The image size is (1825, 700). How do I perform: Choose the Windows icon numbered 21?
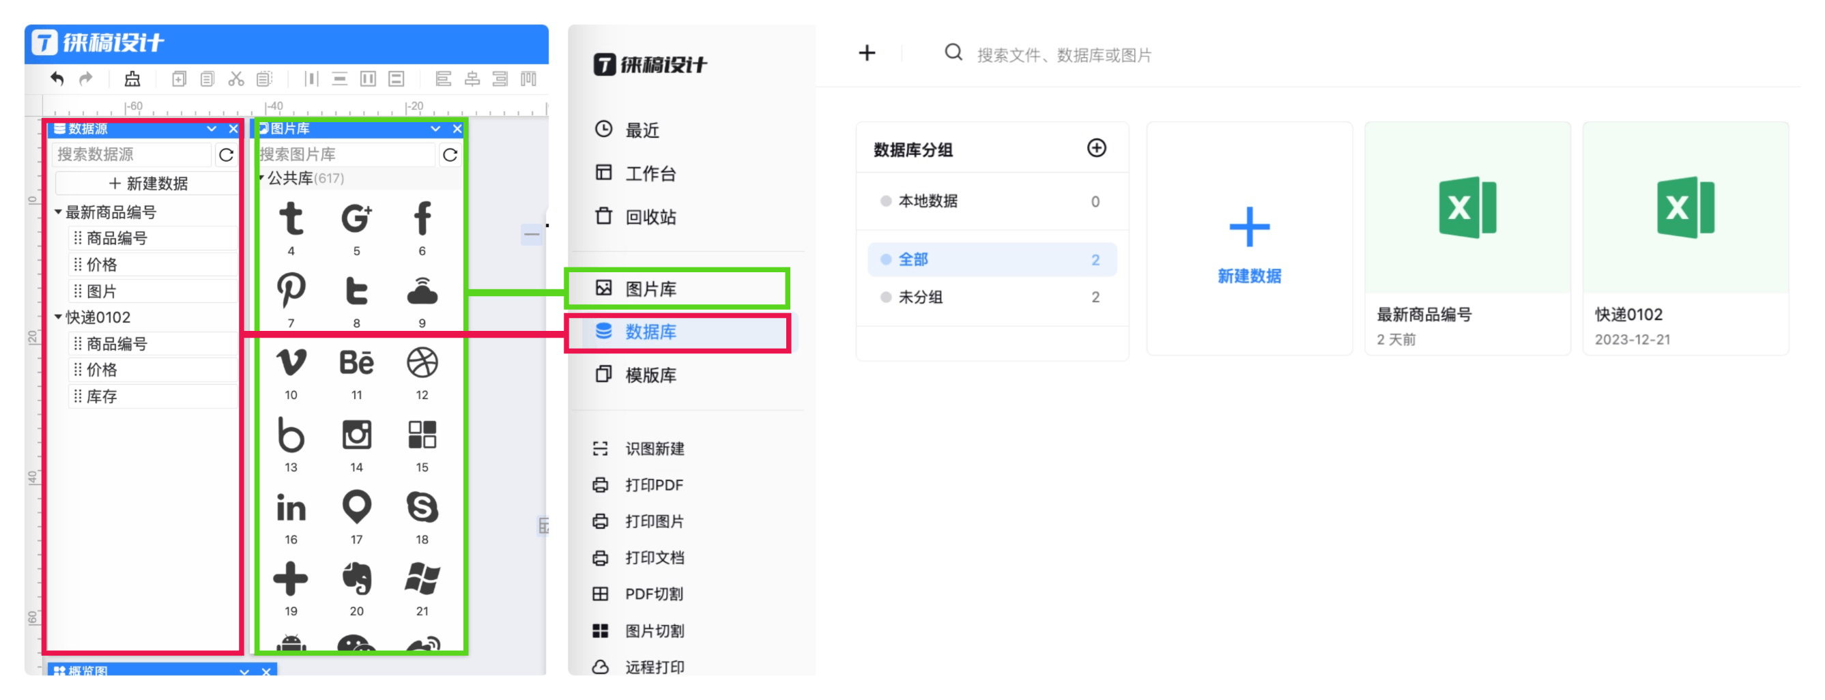(422, 579)
